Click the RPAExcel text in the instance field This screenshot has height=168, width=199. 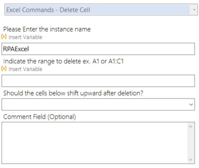click(x=16, y=49)
